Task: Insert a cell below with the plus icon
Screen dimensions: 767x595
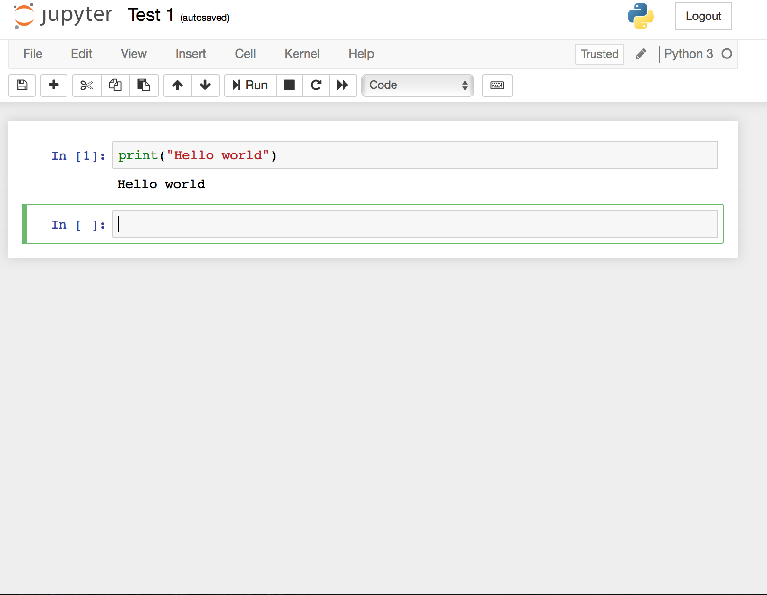Action: point(54,85)
